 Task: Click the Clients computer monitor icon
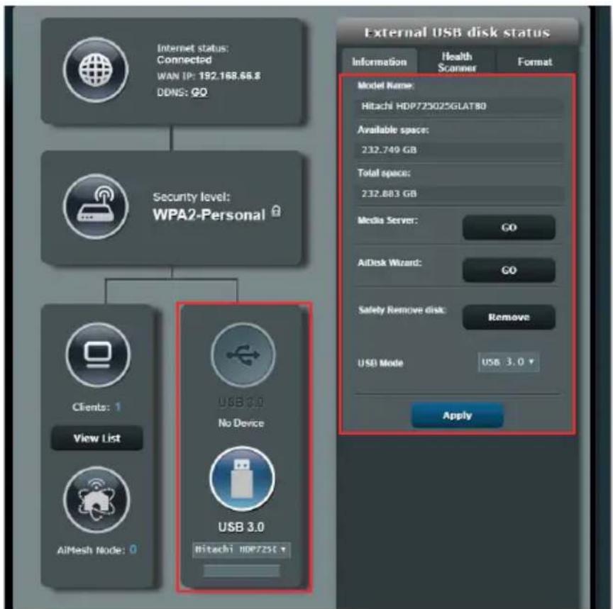pos(98,354)
